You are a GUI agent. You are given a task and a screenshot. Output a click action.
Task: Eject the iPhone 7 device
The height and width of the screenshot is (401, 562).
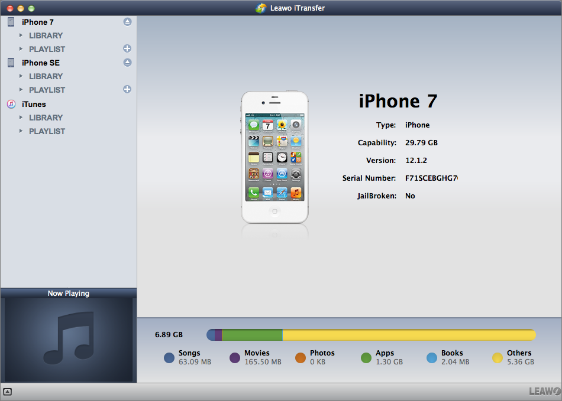click(x=127, y=22)
